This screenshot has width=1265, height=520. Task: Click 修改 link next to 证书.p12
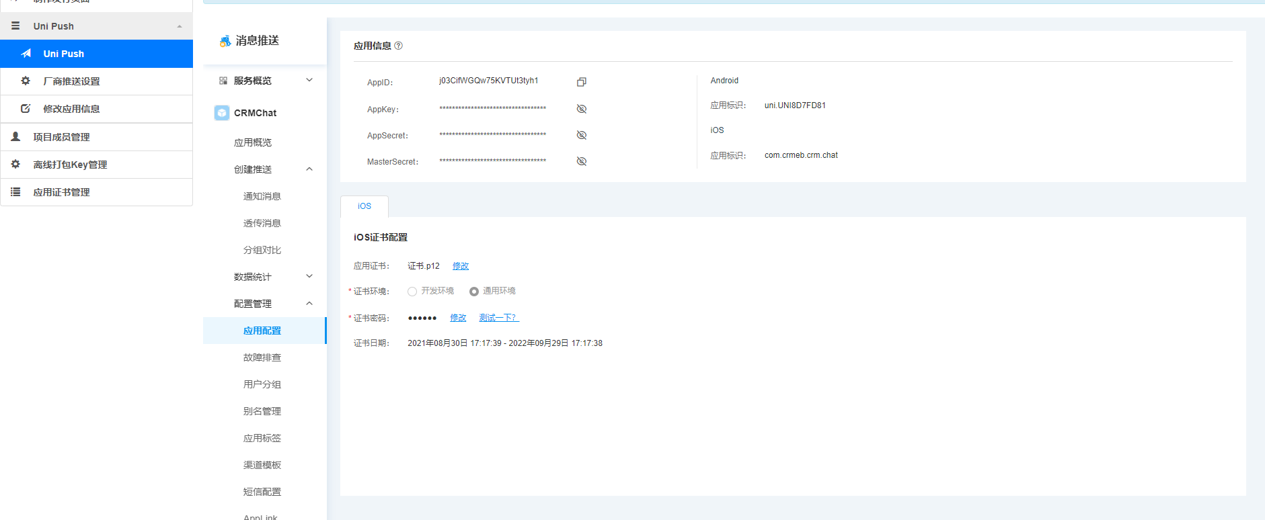461,266
